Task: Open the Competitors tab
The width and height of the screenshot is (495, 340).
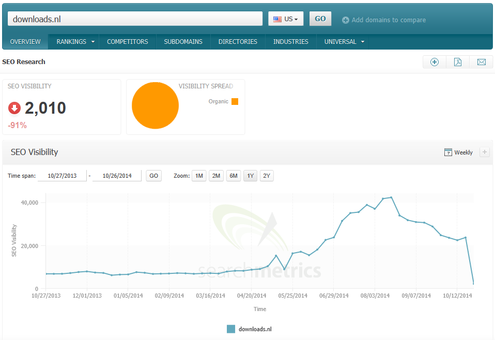Action: tap(128, 42)
